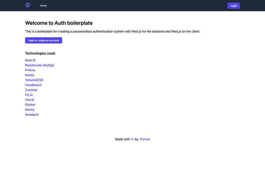The height and width of the screenshot is (176, 265).
Task: Click the paragraph starting "This is a boilerplate"
Action: coord(113,31)
